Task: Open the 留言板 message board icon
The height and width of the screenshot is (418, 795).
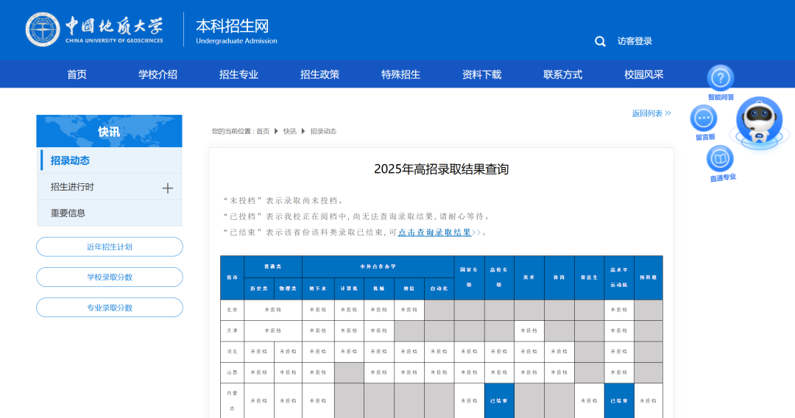Action: pos(704,118)
